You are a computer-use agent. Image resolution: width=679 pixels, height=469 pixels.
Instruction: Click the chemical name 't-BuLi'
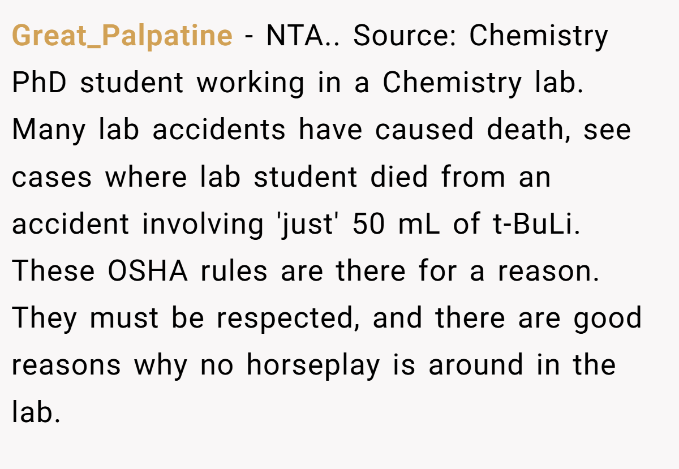[x=532, y=225]
